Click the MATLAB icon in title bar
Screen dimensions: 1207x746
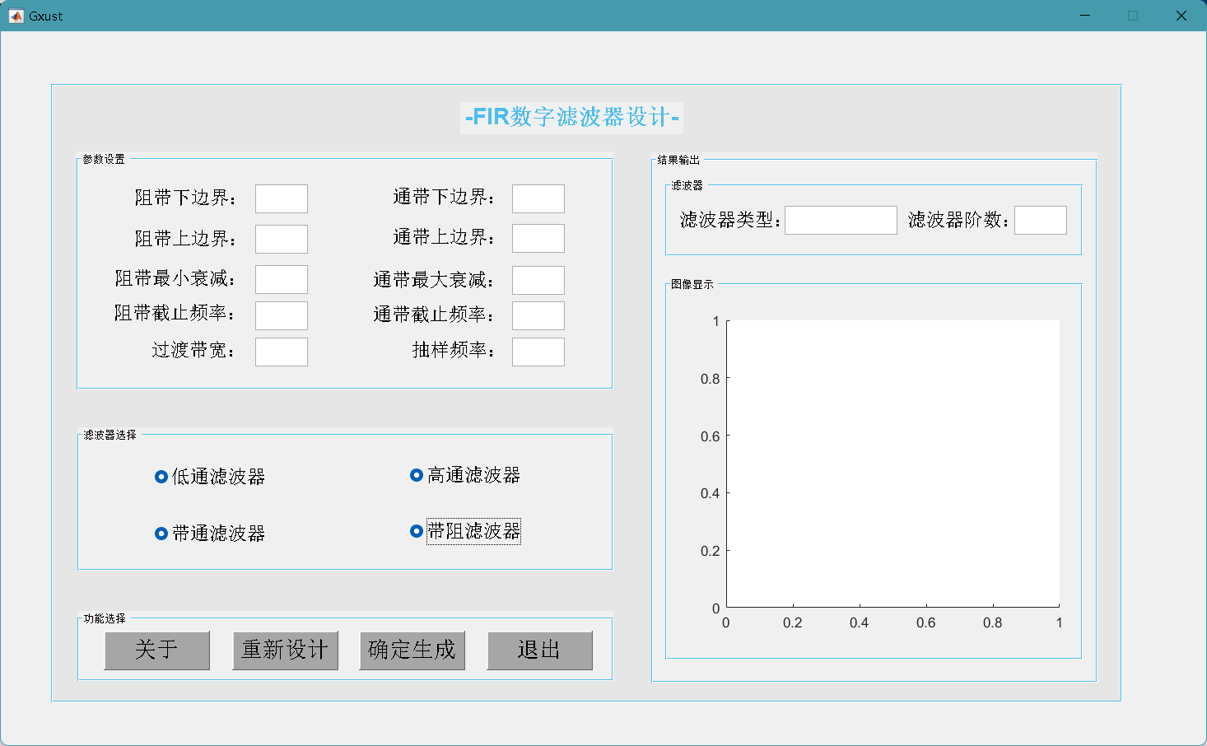coord(16,16)
